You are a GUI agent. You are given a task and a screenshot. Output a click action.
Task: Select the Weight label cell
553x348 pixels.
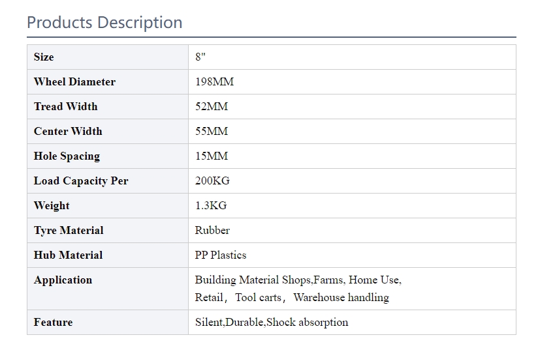coord(108,205)
